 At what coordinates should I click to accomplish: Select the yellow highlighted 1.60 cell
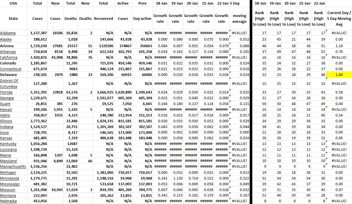click(339, 75)
